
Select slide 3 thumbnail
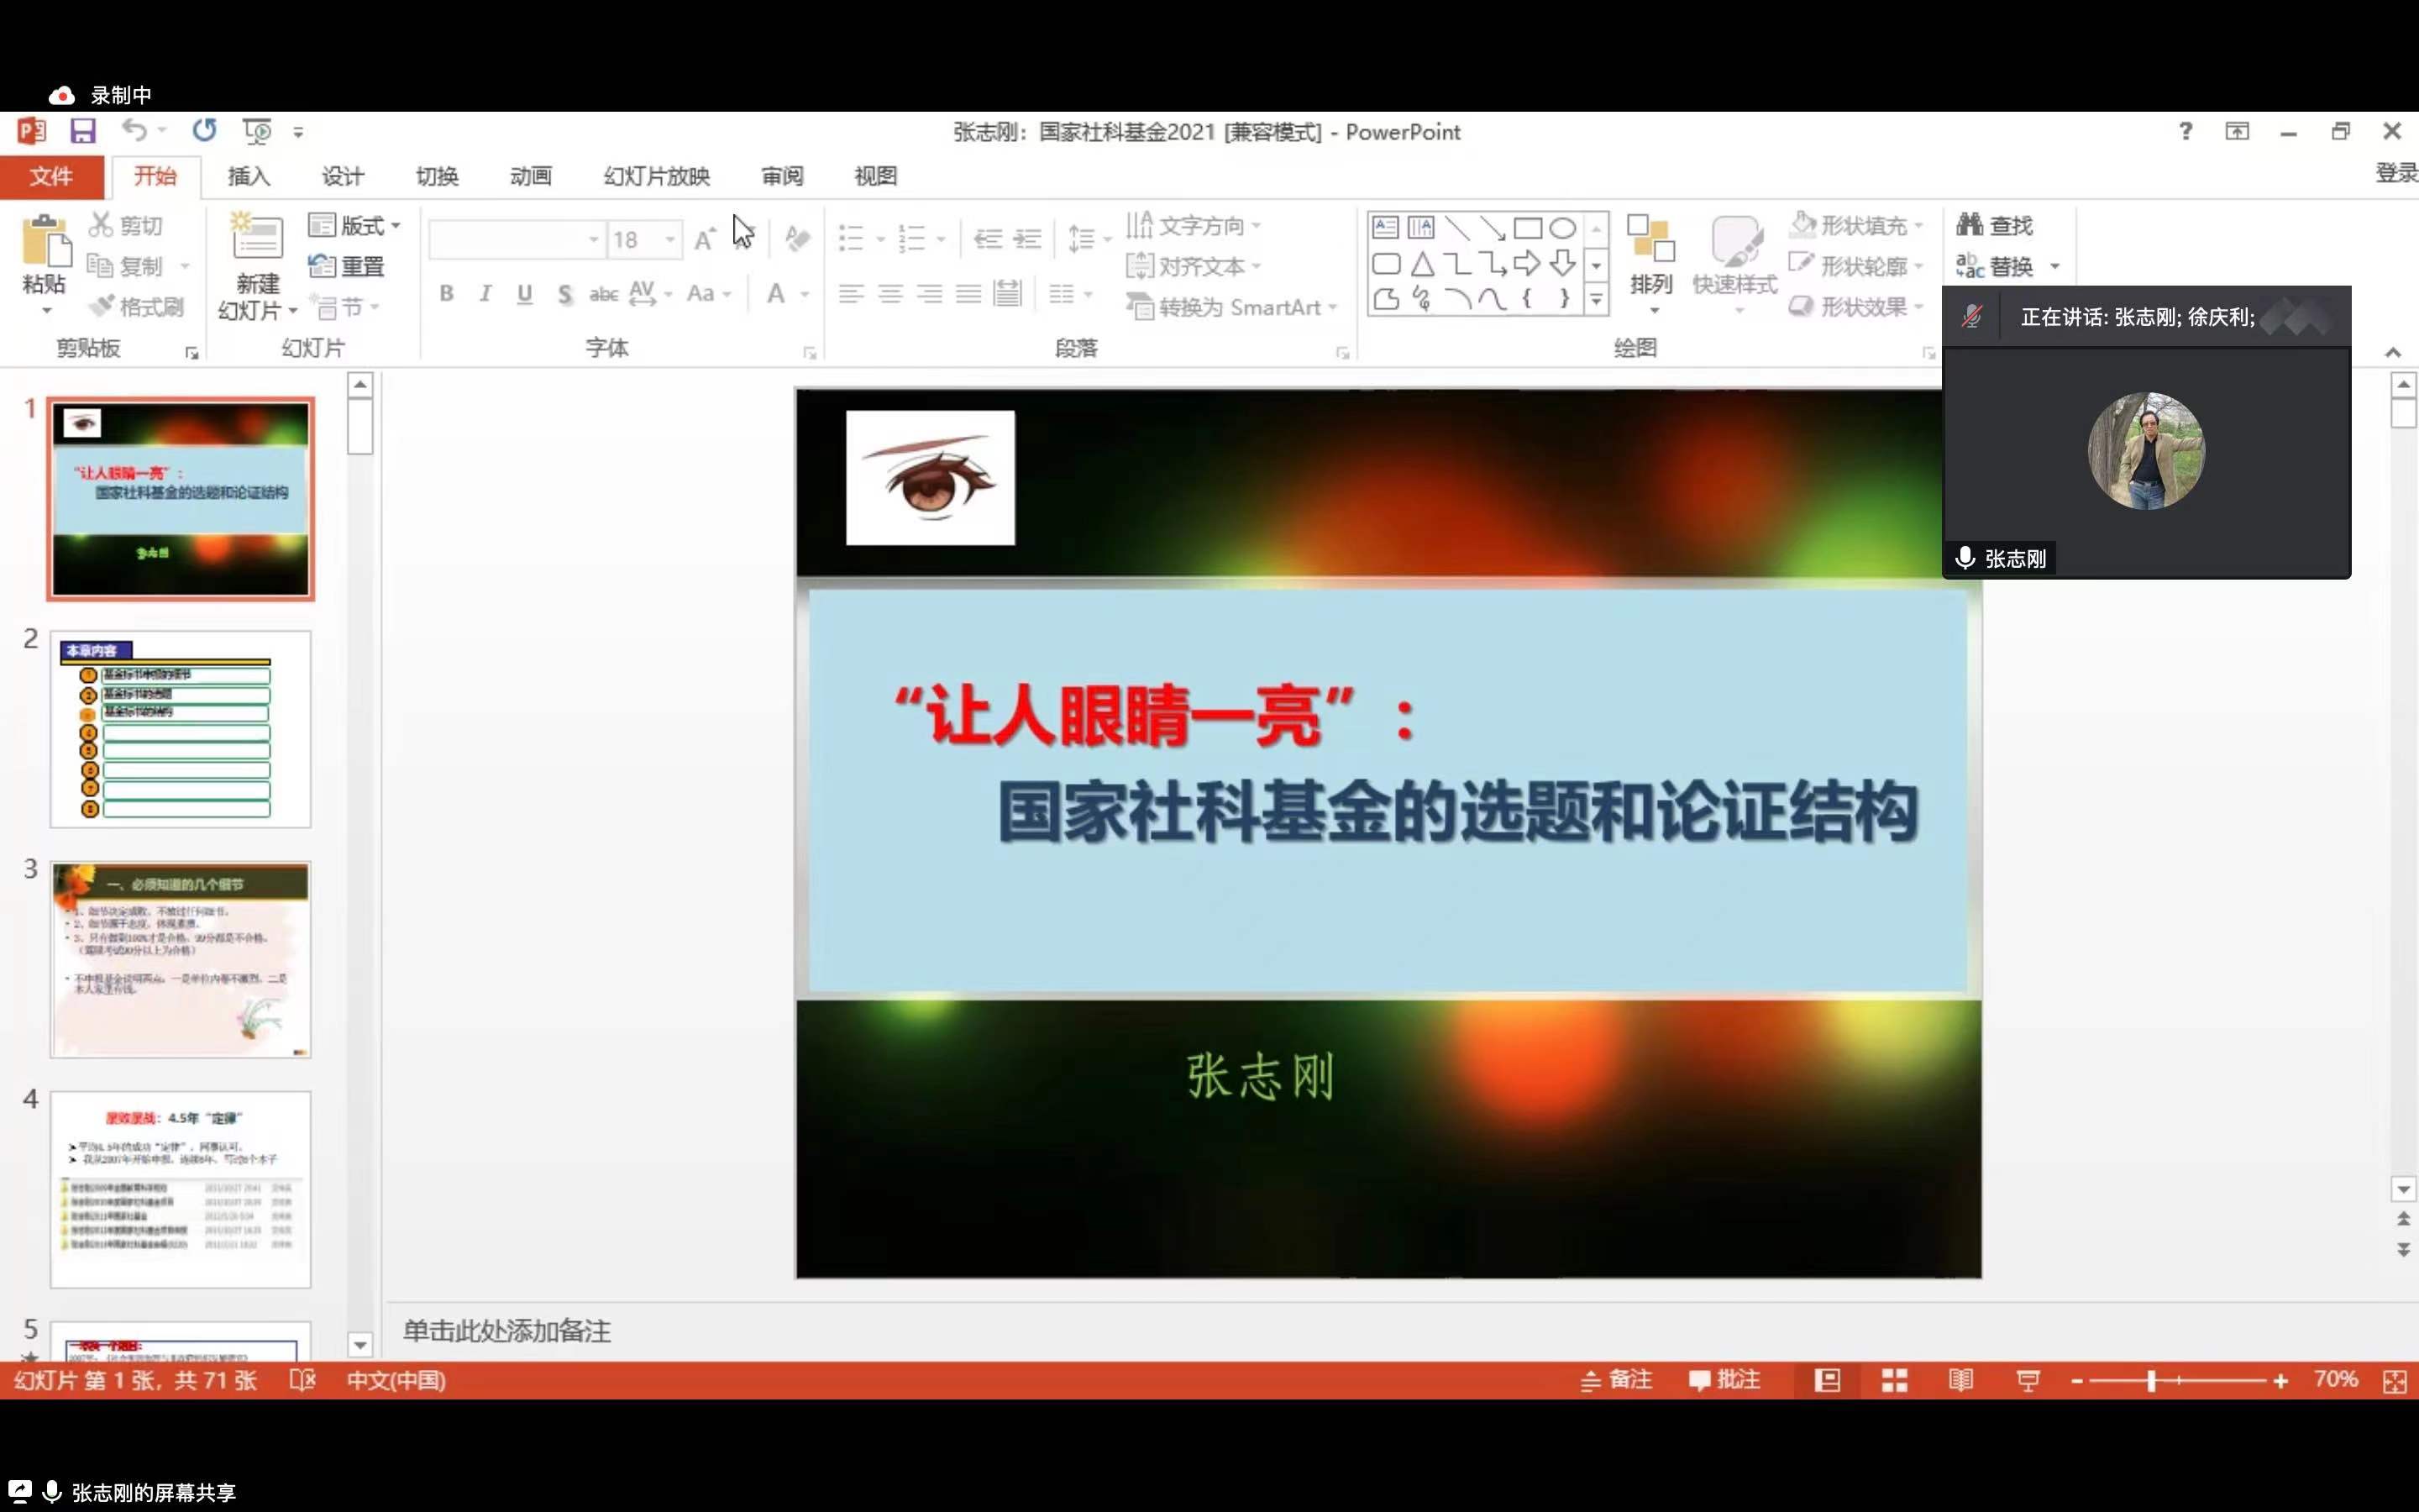point(181,959)
